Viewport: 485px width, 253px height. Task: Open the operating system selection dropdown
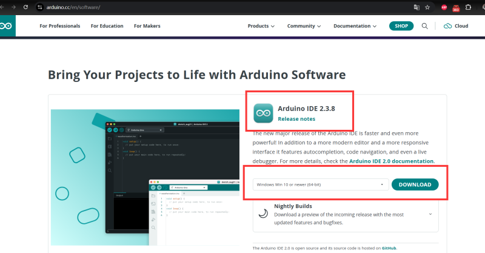coord(321,184)
